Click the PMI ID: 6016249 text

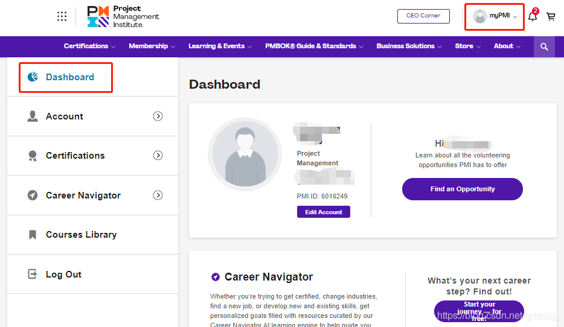(322, 196)
